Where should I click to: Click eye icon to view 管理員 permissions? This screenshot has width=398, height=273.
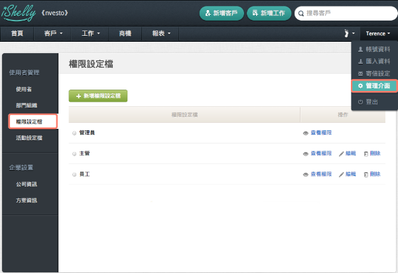[306, 133]
